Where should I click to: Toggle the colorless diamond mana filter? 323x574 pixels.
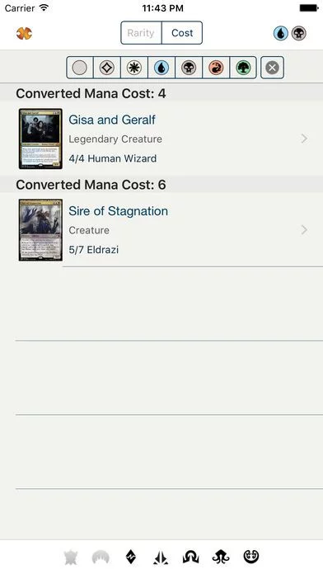pyautogui.click(x=107, y=68)
